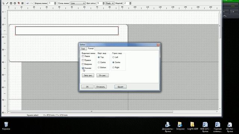Screen dimensions: 239x134
Task: Open the Pixels units dropdown
Action: coord(110,3)
